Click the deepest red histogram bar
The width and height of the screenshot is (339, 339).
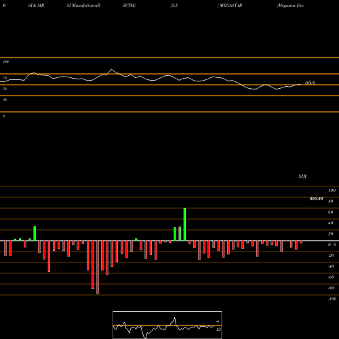pos(98,267)
